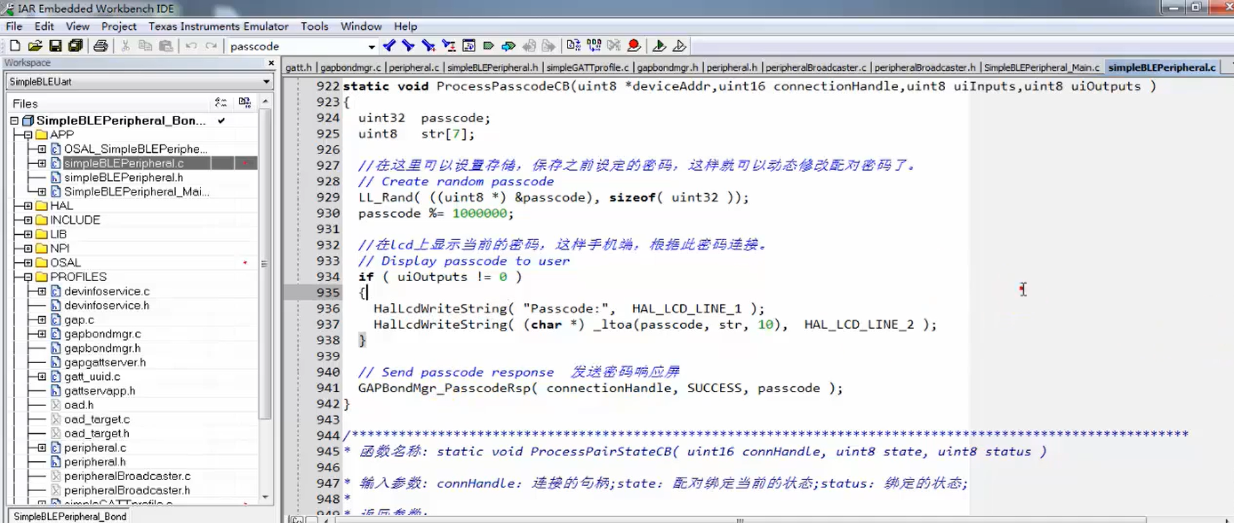The height and width of the screenshot is (523, 1234).
Task: Select oad_target.c in the file tree
Action: pyautogui.click(x=97, y=420)
